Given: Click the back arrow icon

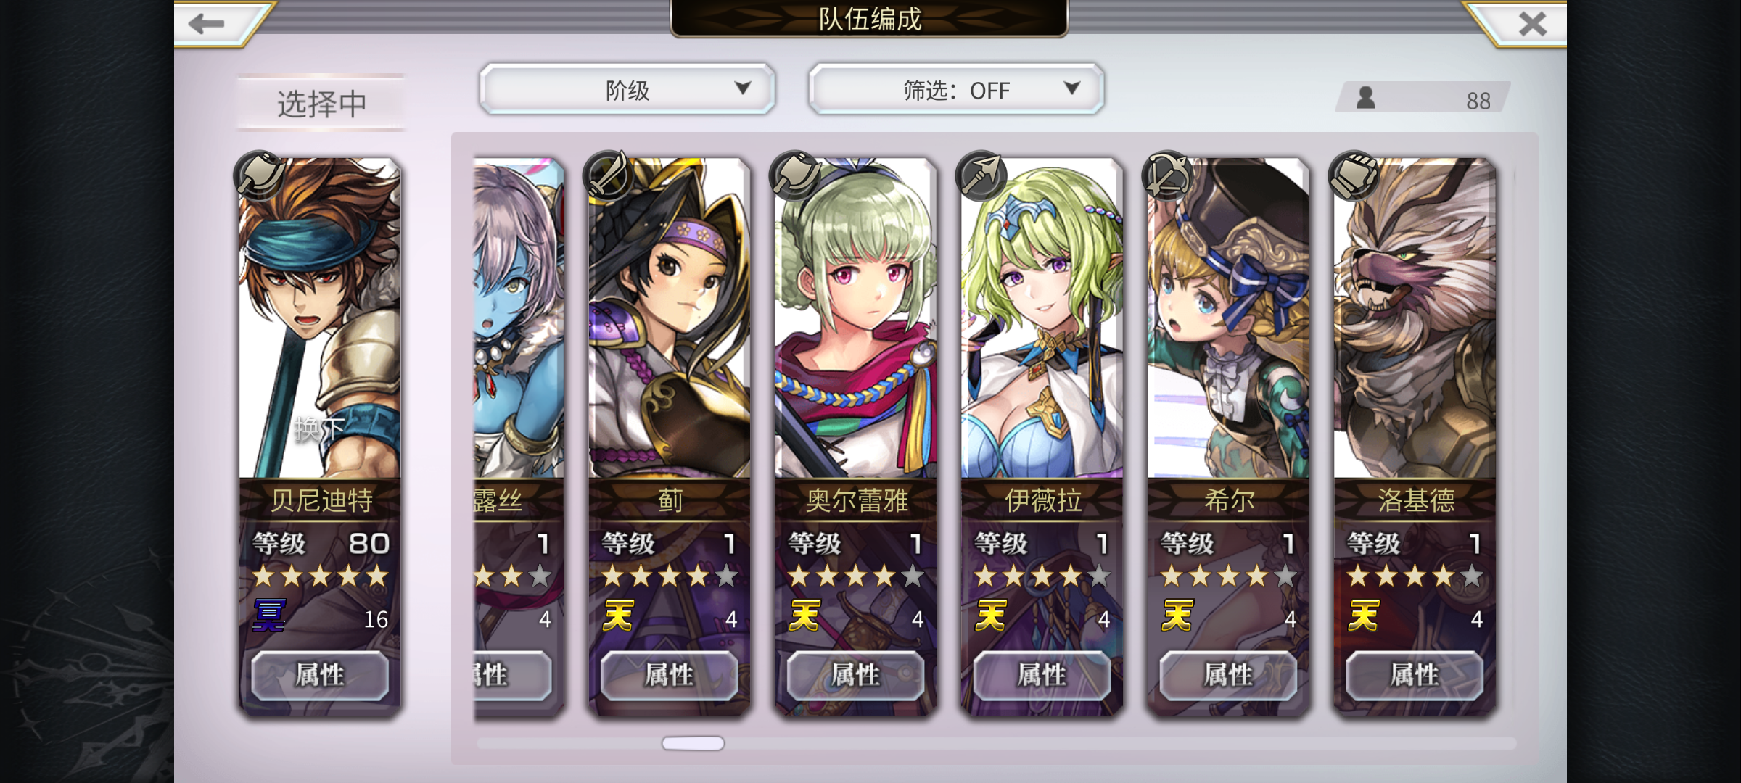Looking at the screenshot, I should point(207,24).
